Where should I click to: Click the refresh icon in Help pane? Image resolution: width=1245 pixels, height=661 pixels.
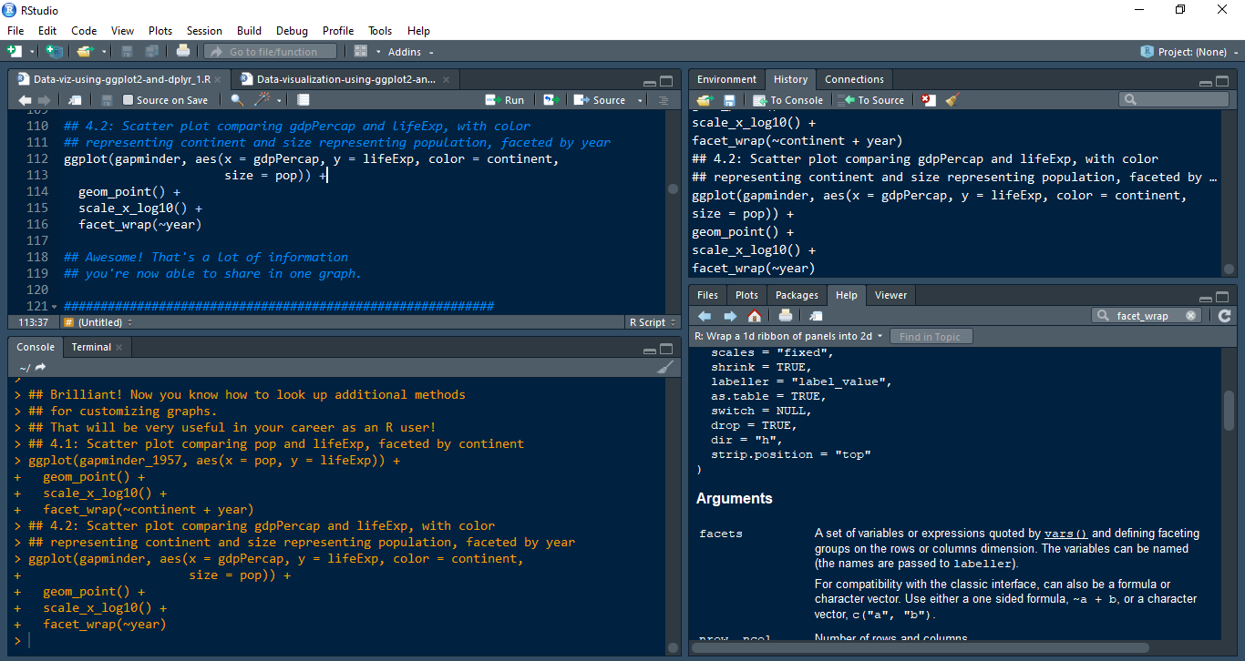1224,316
